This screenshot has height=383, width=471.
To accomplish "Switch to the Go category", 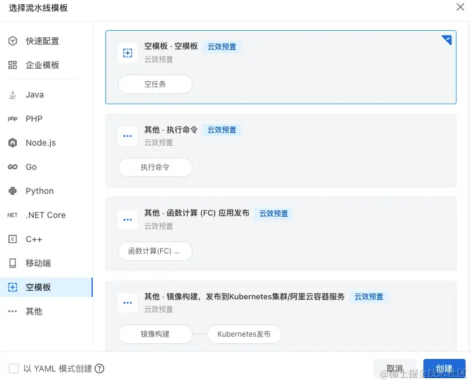I will coord(46,167).
